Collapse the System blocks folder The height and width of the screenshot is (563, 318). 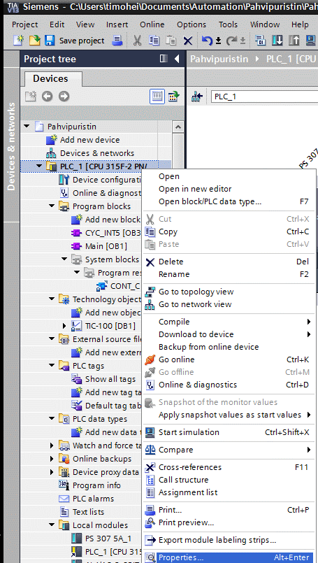pyautogui.click(x=64, y=259)
